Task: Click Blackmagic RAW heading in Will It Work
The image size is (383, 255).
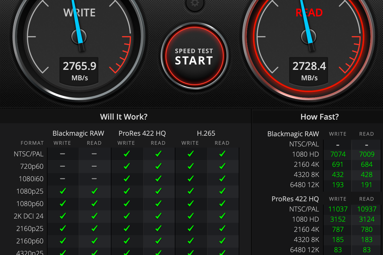Action: point(78,133)
